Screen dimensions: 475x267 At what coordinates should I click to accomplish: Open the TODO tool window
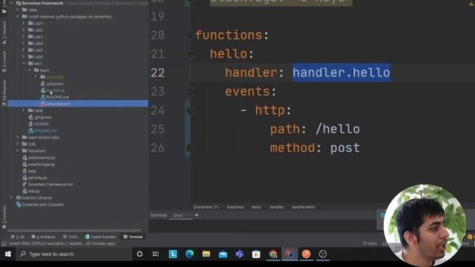pos(71,237)
